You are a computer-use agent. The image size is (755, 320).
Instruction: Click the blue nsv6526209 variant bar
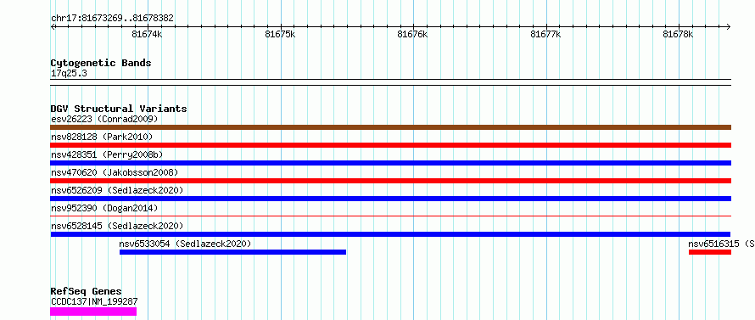(x=390, y=199)
